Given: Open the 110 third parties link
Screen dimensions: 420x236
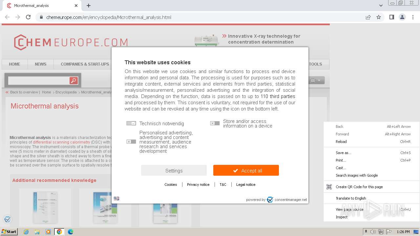Looking at the screenshot, I should 278,96.
